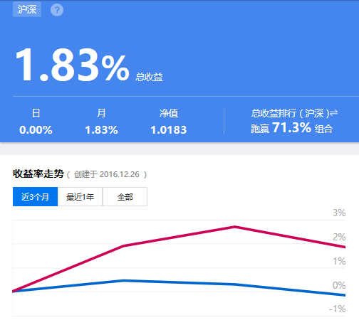Click the -1% axis label on chart

[x=338, y=309]
